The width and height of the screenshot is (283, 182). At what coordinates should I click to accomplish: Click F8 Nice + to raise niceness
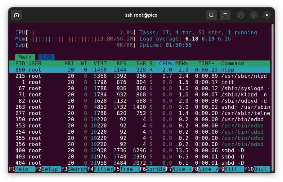pyautogui.click(x=205, y=169)
